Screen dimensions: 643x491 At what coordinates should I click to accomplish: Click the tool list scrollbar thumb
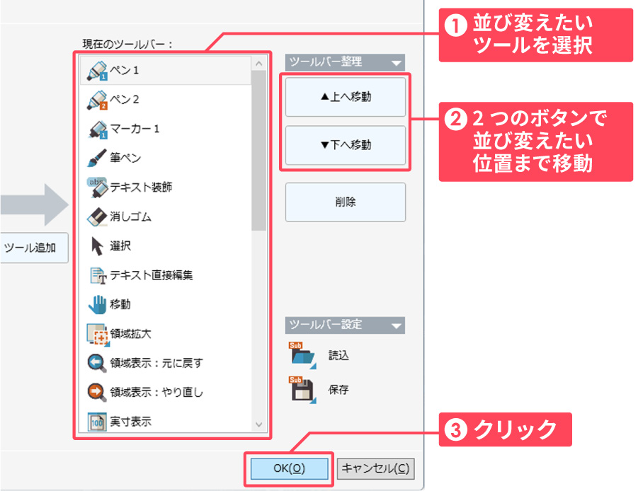[258, 151]
